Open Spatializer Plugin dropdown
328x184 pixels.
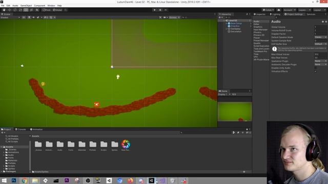point(320,61)
